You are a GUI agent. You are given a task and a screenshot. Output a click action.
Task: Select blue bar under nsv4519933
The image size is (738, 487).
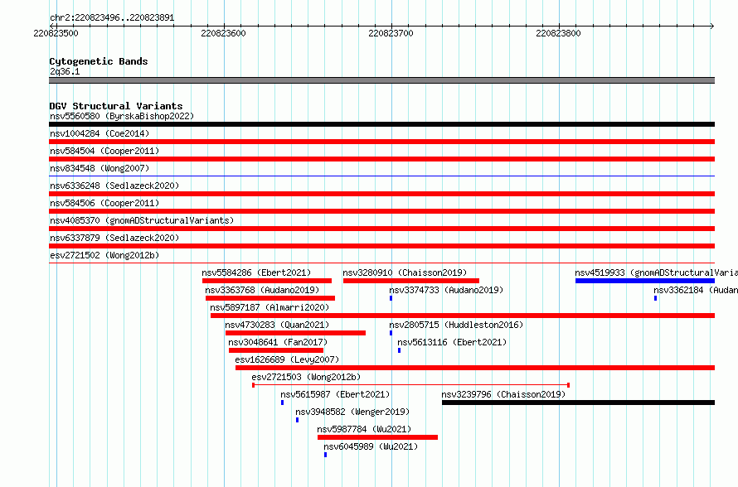click(645, 281)
